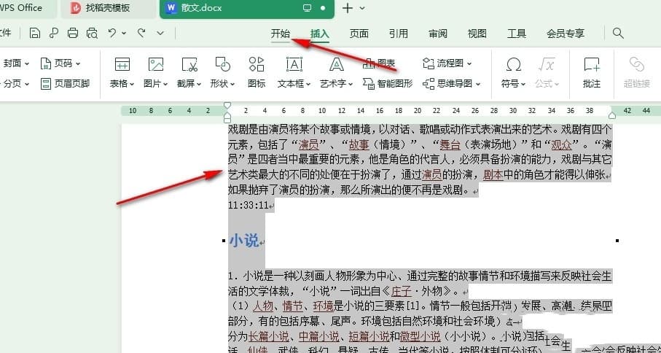This screenshot has width=661, height=353.
Task: Click the 舞台 hyperlink
Action: pos(450,145)
